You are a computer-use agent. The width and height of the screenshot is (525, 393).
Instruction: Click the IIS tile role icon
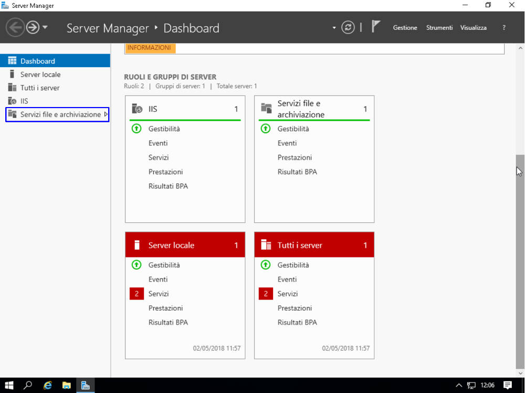coord(137,109)
